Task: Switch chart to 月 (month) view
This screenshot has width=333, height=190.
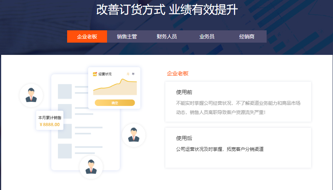Action: click(128, 74)
